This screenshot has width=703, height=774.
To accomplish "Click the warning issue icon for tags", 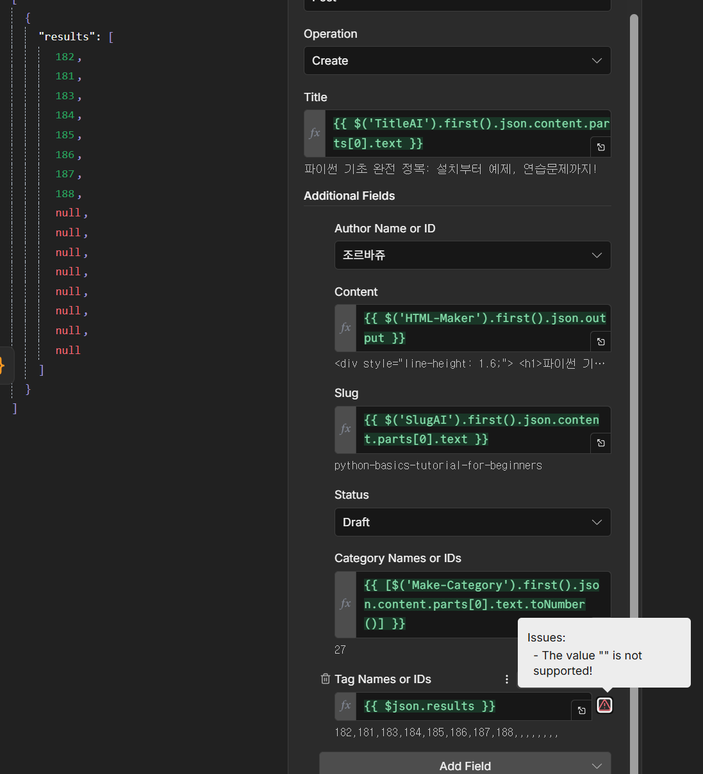I will [604, 705].
